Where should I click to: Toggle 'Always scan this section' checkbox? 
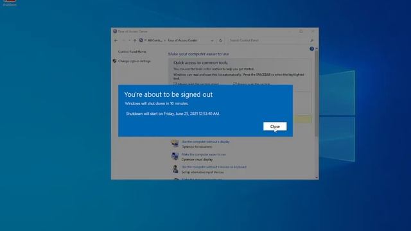pyautogui.click(x=235, y=84)
